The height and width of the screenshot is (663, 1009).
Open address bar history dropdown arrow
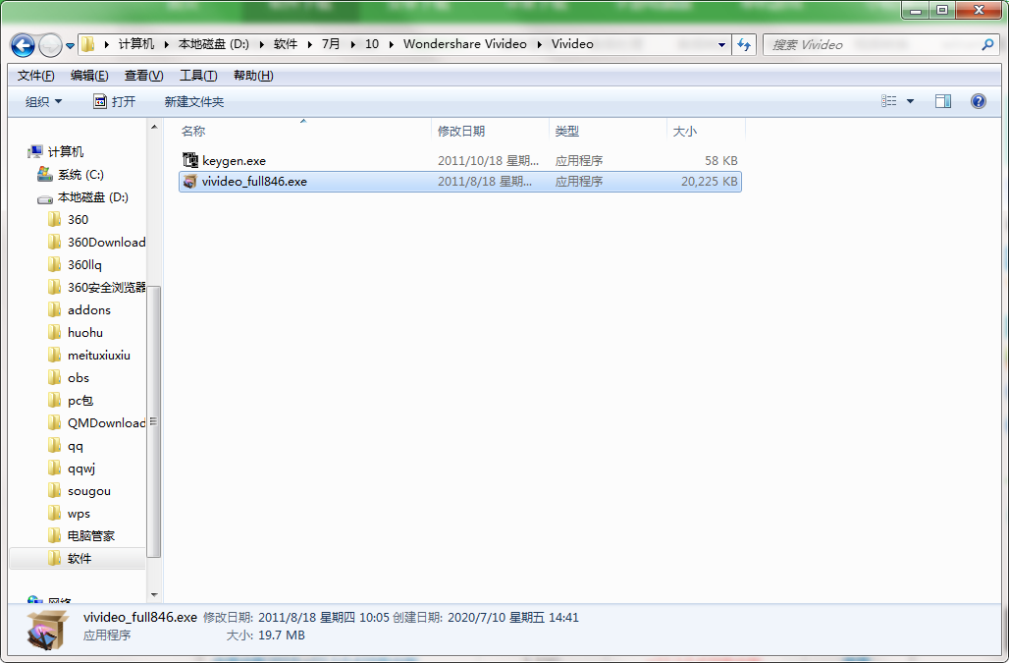point(721,44)
